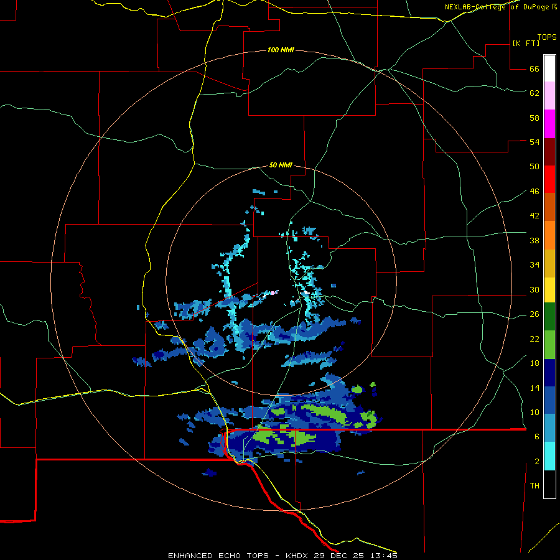This screenshot has width=560, height=560.
Task: Click the [K FT] units label
Action: 526,43
